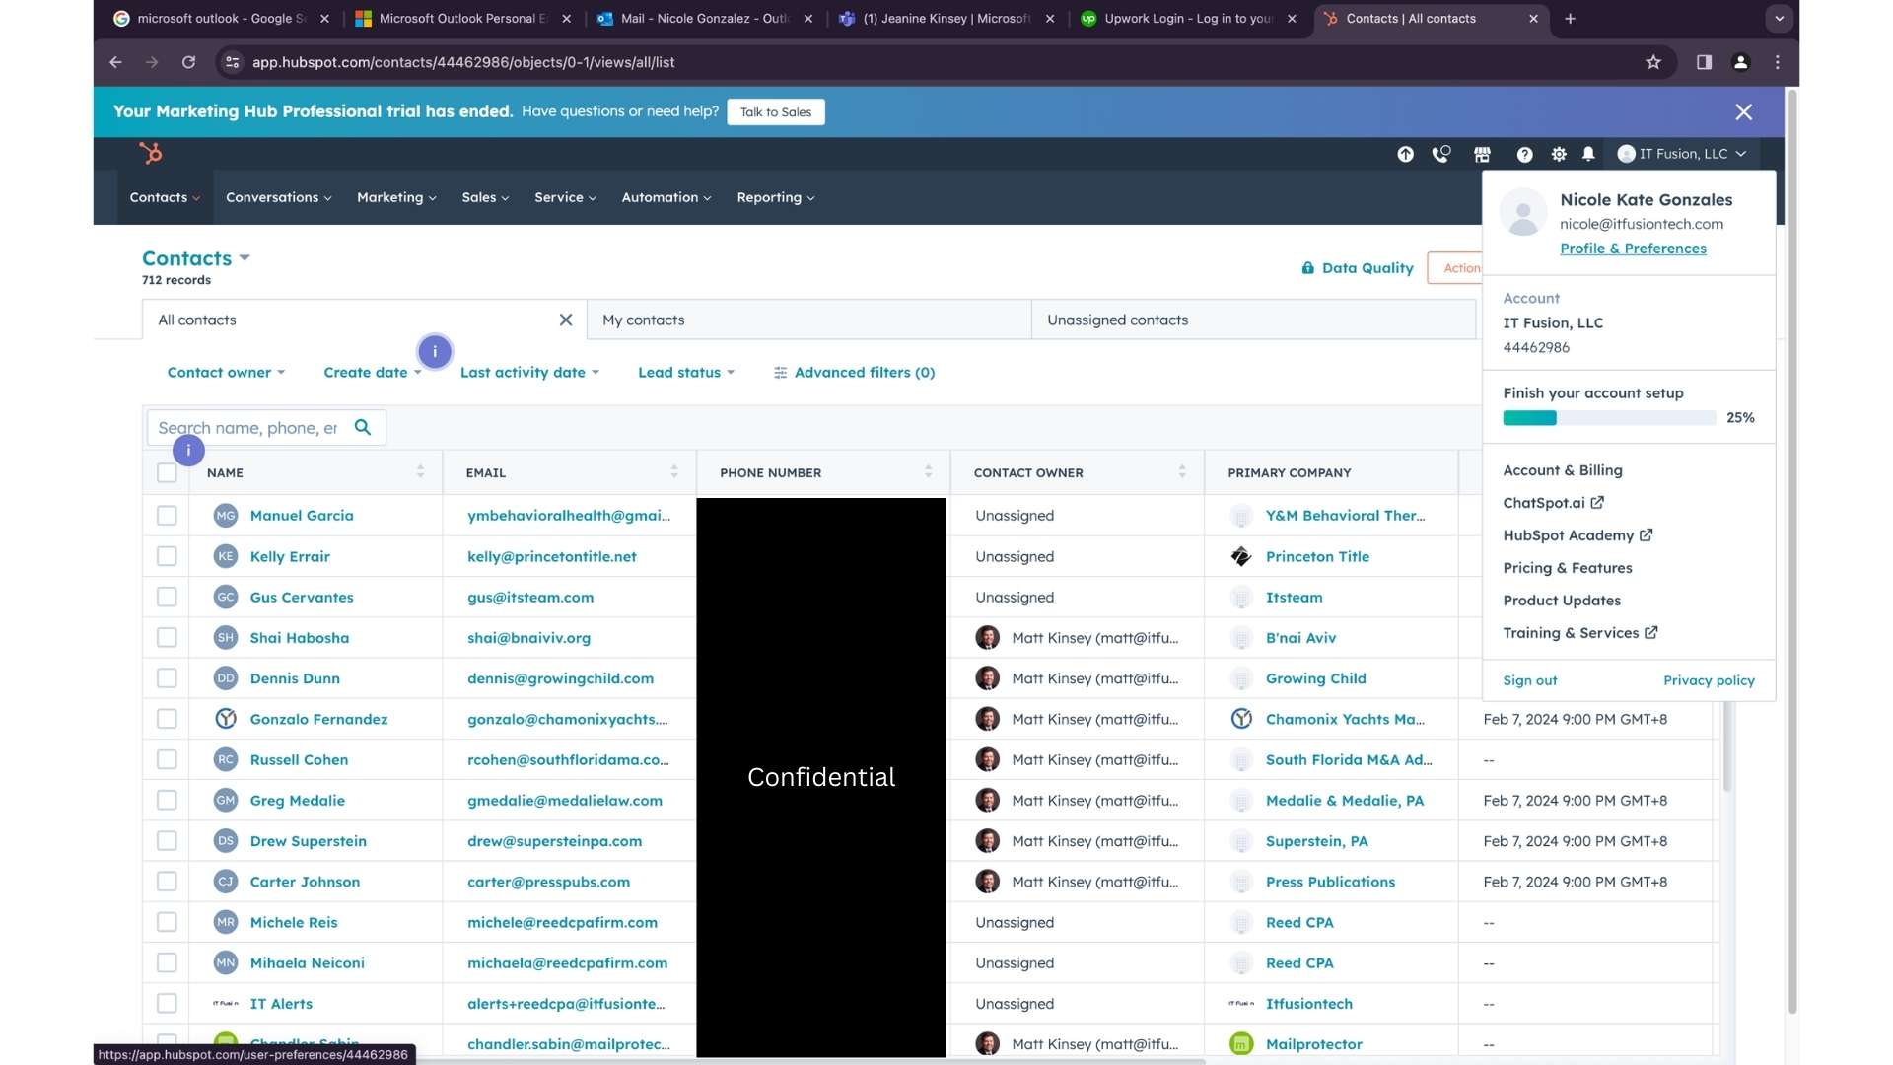Bookmark this page with the star icon
The image size is (1893, 1065).
(x=1653, y=62)
